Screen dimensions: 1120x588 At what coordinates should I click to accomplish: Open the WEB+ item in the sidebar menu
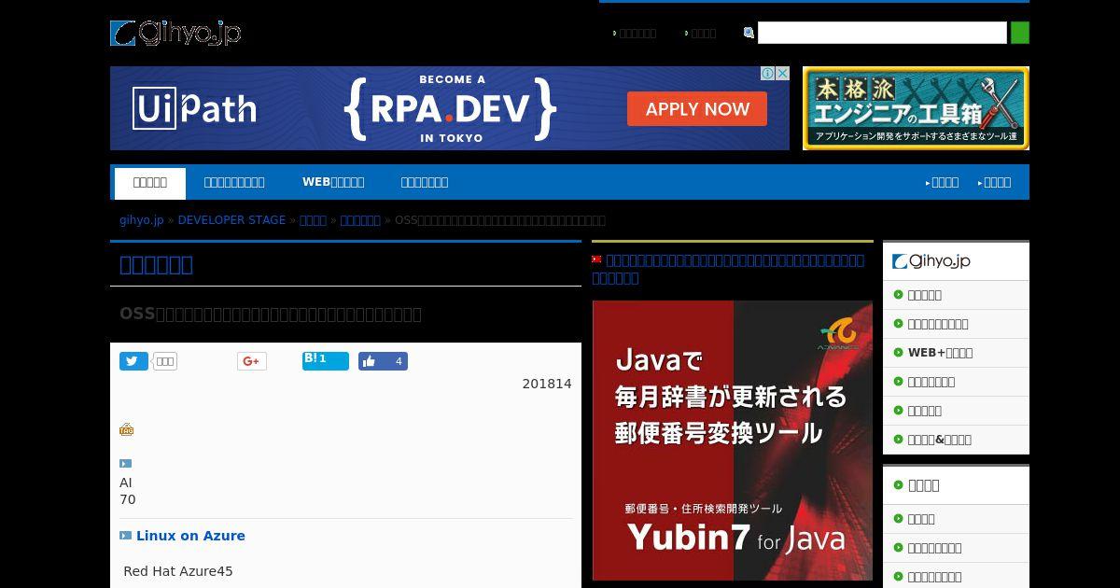(x=940, y=353)
